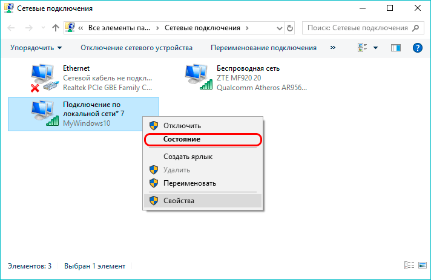Expand the chevron after "Сетевые подключения" breadcrumb
This screenshot has width=431, height=280.
click(x=247, y=28)
